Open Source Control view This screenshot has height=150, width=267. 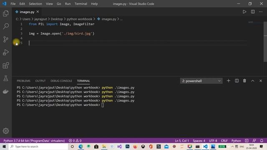tap(6, 39)
